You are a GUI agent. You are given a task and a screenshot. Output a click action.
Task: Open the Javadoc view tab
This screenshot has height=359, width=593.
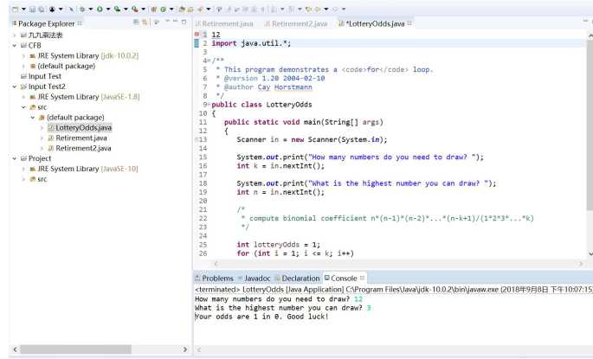255,279
